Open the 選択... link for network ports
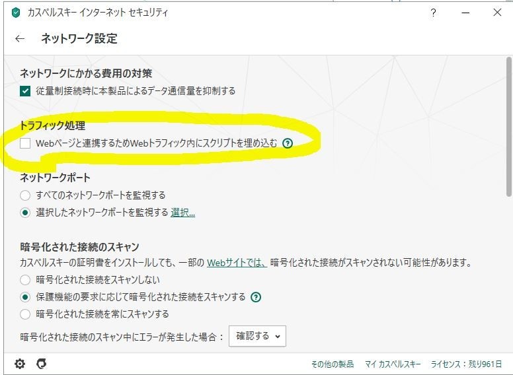Image resolution: width=513 pixels, height=375 pixels. point(183,213)
